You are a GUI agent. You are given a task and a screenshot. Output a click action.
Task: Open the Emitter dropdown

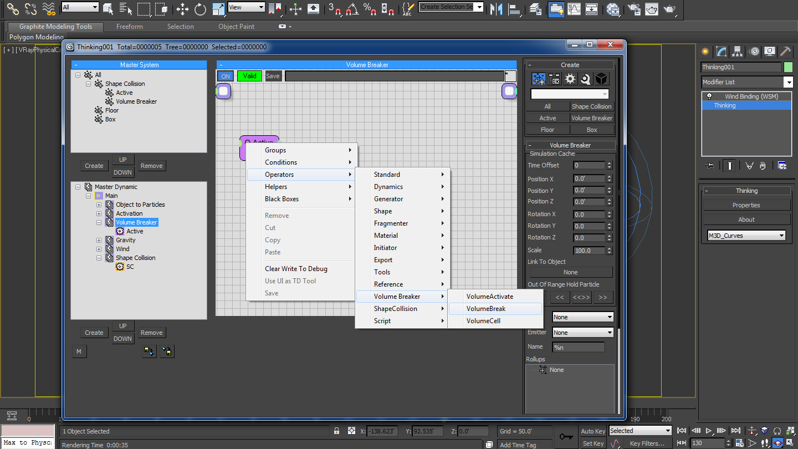[582, 333]
